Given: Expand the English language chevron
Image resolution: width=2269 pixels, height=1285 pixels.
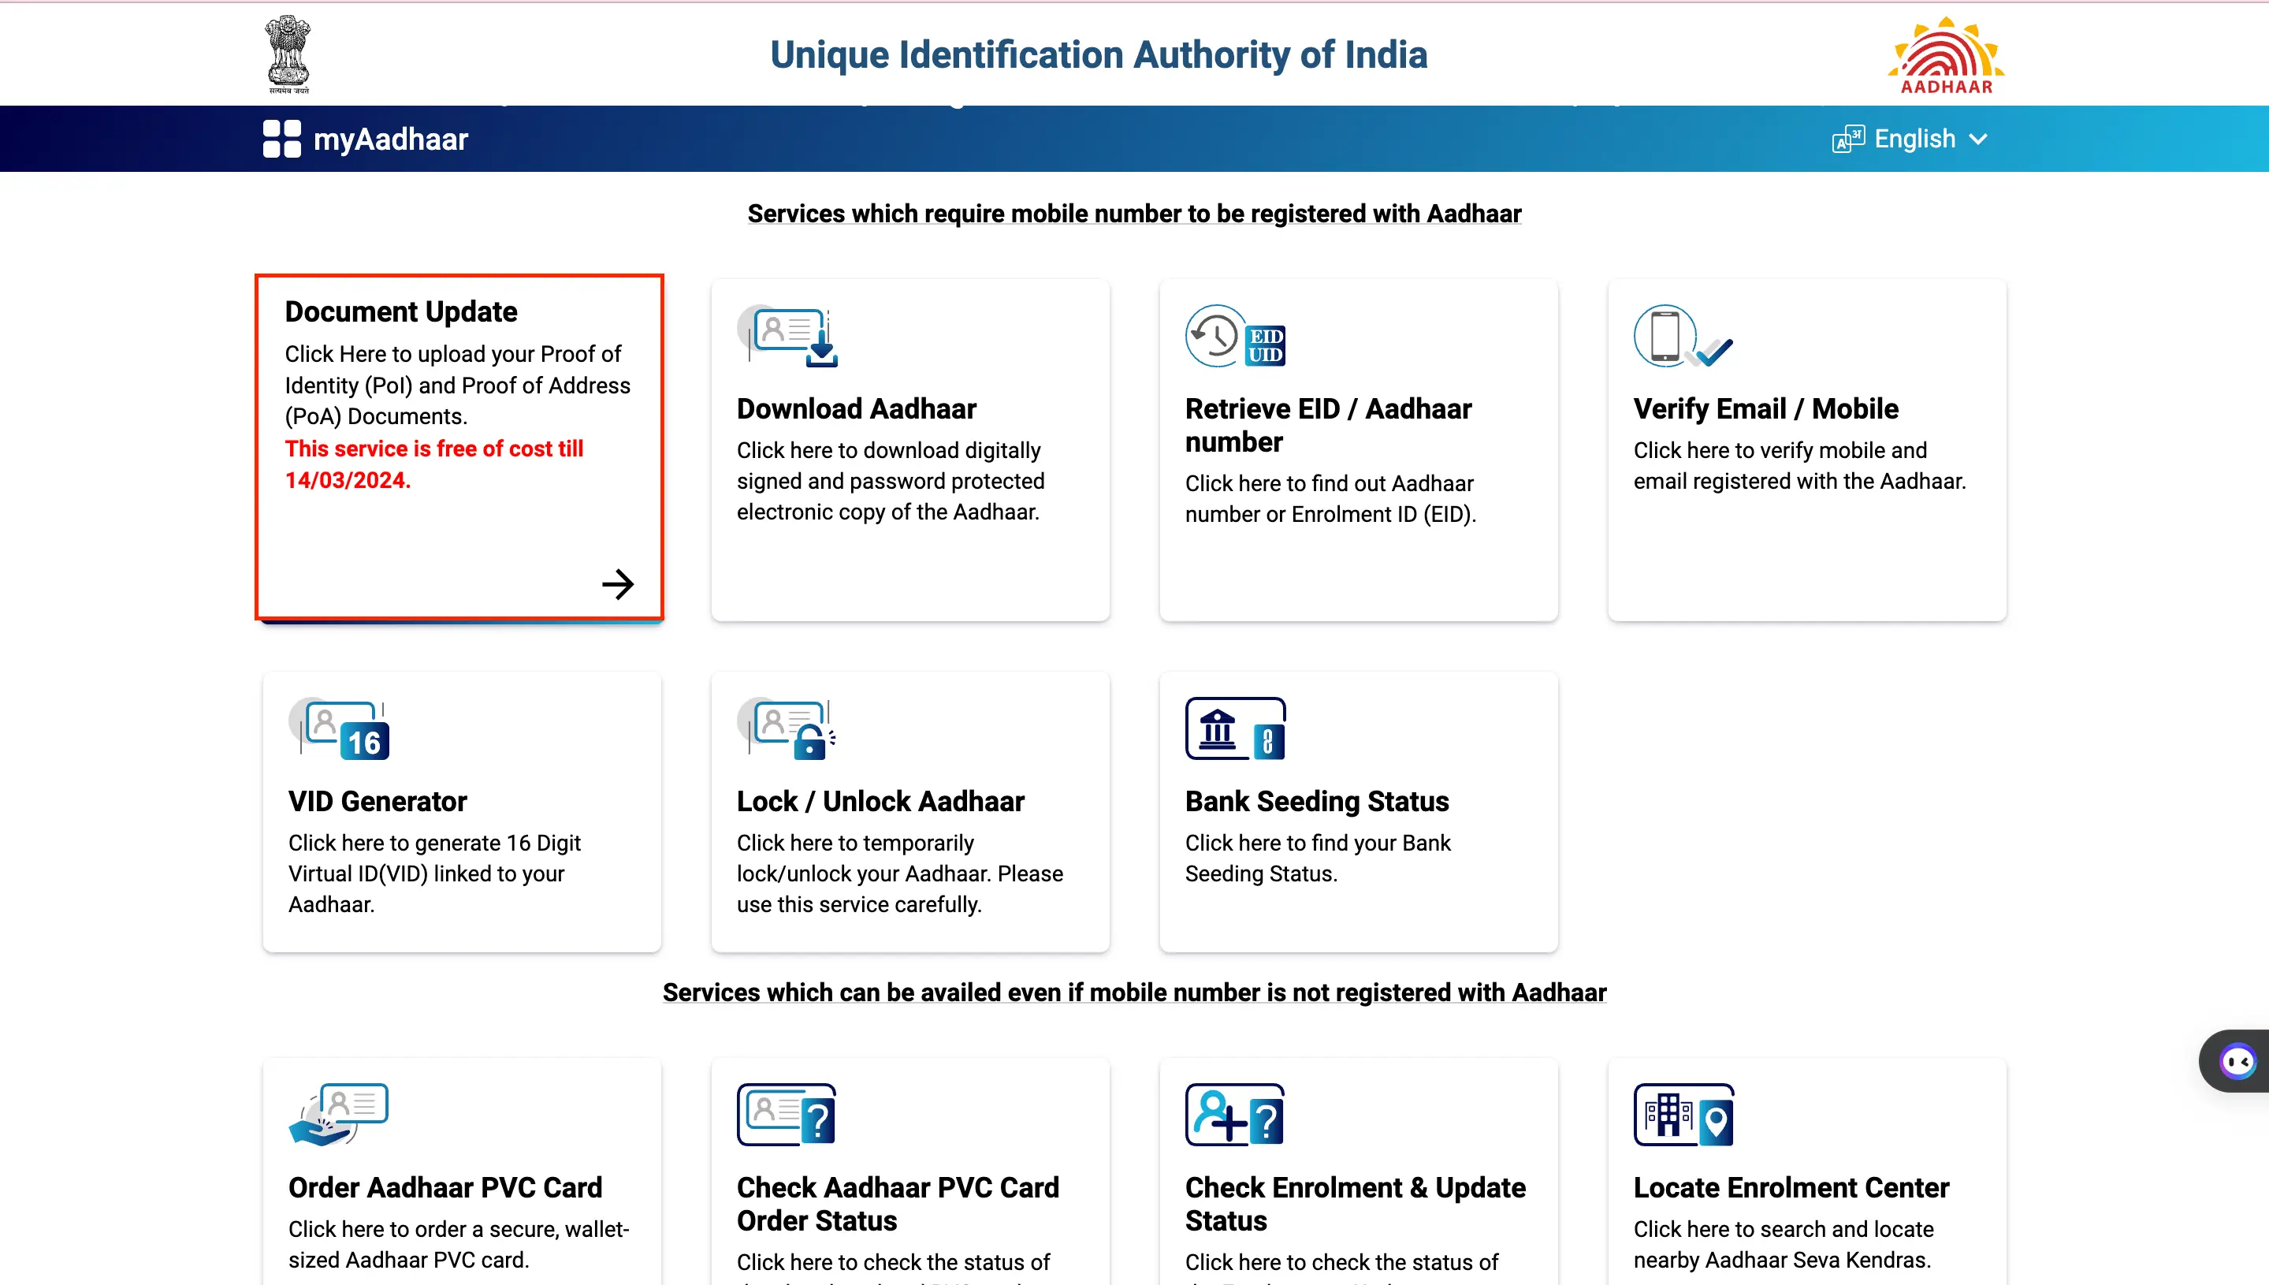Looking at the screenshot, I should tap(1978, 139).
